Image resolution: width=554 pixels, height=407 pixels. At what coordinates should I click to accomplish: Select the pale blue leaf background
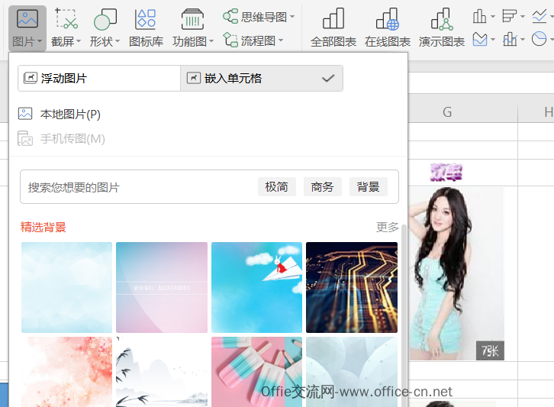pyautogui.click(x=352, y=372)
